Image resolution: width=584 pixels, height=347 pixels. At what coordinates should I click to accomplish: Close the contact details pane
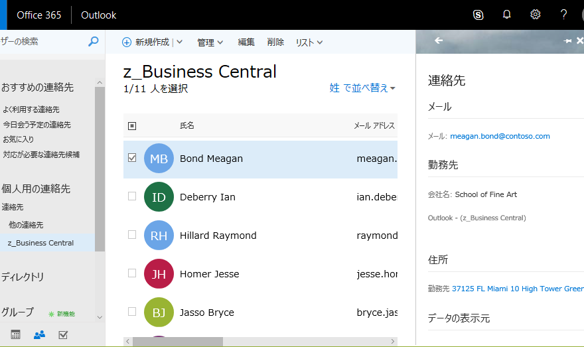pos(580,40)
